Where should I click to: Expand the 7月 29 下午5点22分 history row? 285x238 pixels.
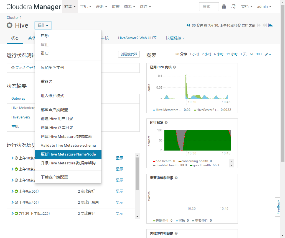12,213
